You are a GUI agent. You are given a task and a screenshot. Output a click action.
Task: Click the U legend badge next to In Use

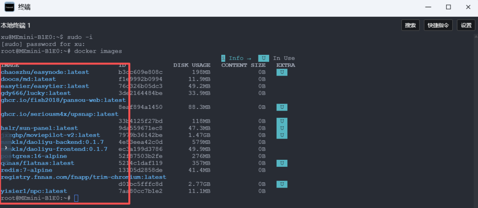tap(263, 58)
